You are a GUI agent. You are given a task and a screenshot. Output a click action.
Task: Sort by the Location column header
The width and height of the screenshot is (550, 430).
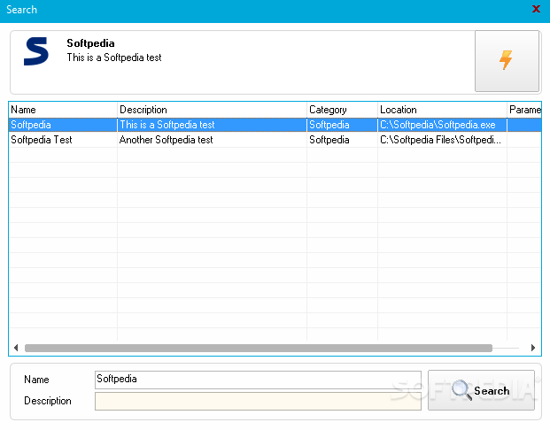tap(442, 110)
